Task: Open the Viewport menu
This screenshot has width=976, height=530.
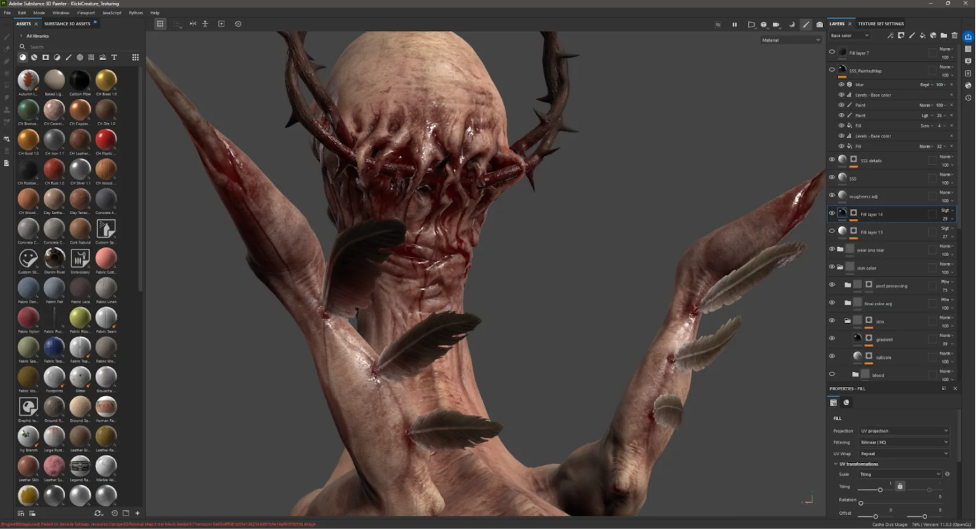Action: [x=86, y=12]
